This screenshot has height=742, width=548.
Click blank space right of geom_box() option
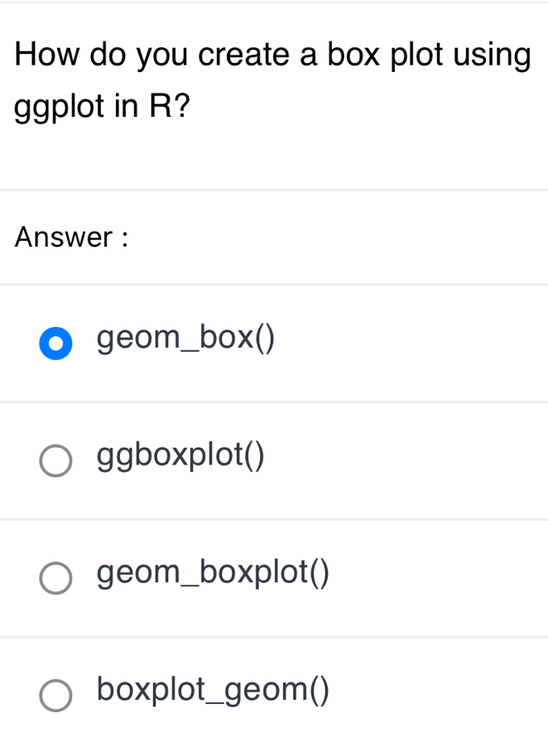click(x=414, y=341)
